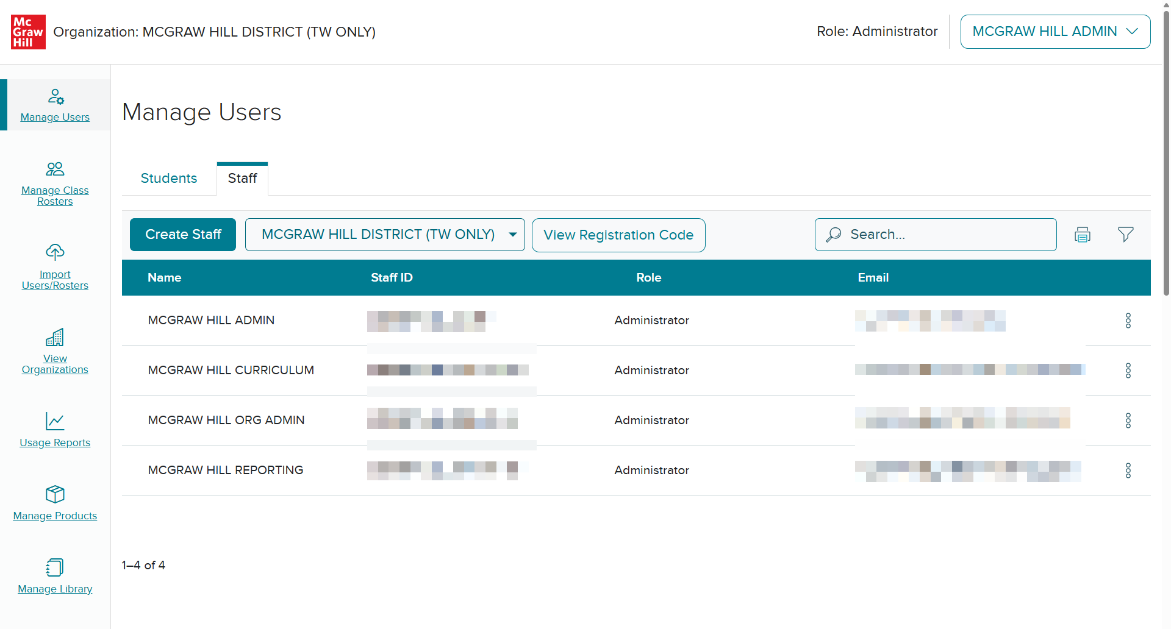Open the Usage Reports chart icon
Viewport: 1171px width, 629px height.
coord(55,421)
